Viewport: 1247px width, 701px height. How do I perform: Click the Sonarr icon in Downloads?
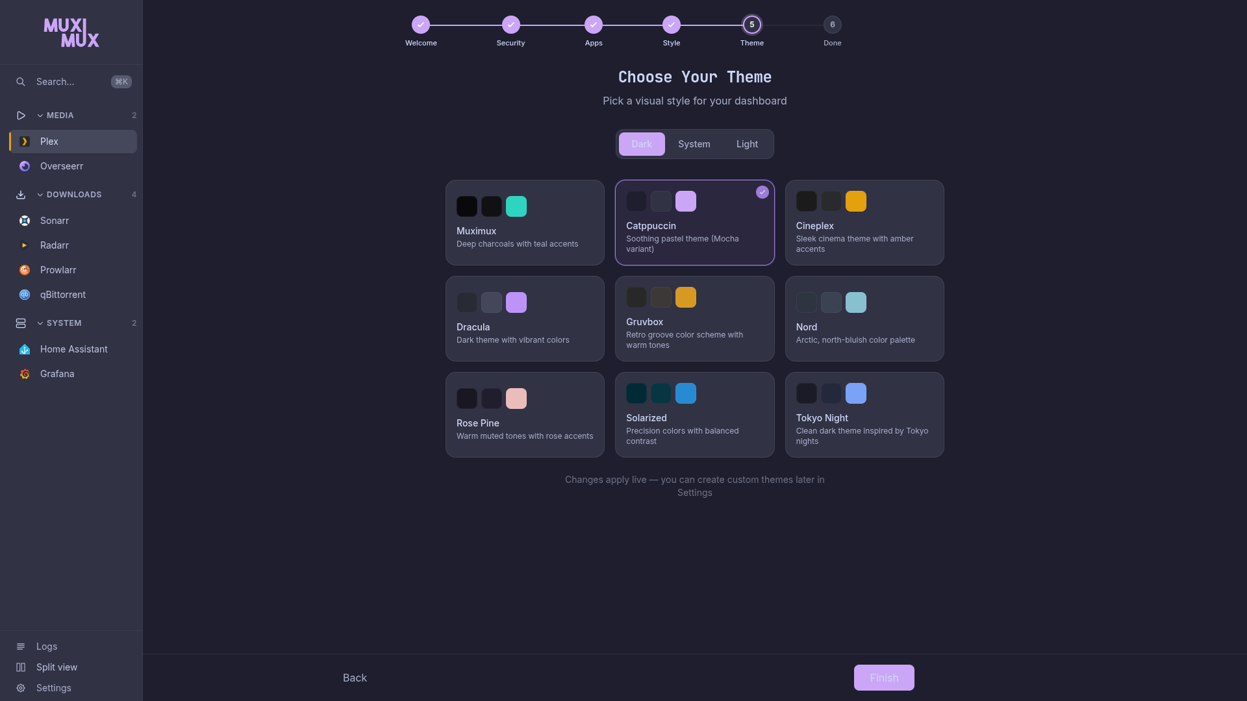tap(25, 221)
